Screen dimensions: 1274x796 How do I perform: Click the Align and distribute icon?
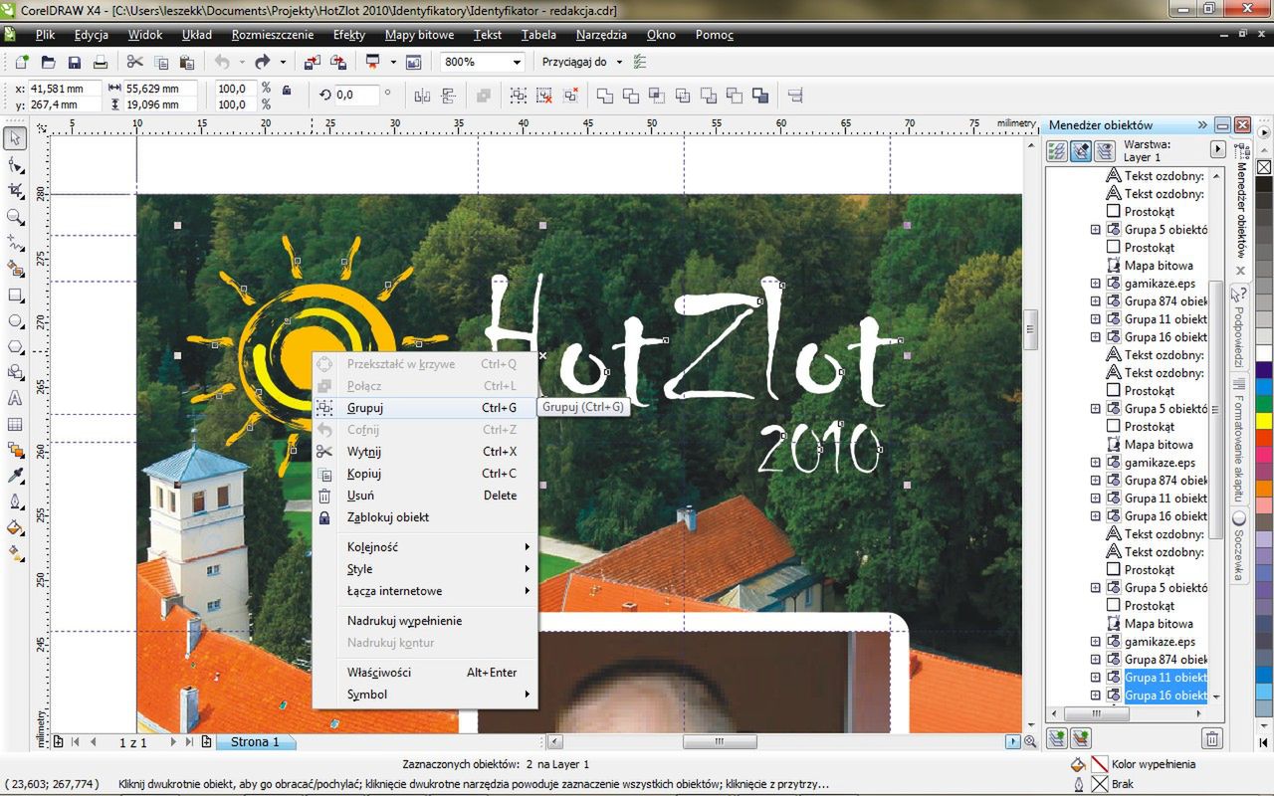(795, 96)
